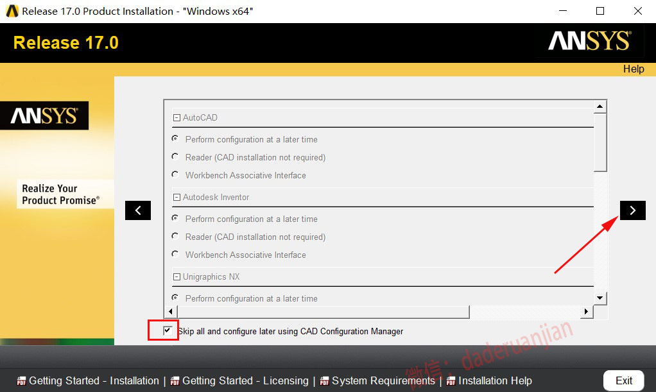Go back to previous installation step arrow
The image size is (656, 392).
pos(137,210)
